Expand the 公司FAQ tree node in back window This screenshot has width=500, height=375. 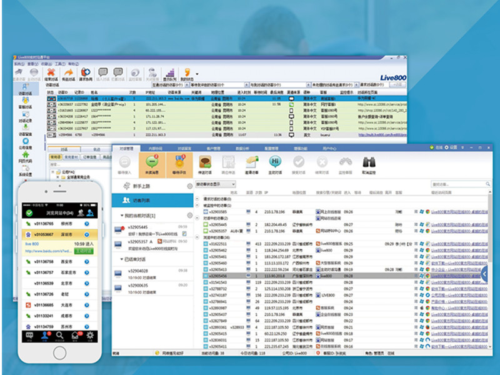coord(52,172)
